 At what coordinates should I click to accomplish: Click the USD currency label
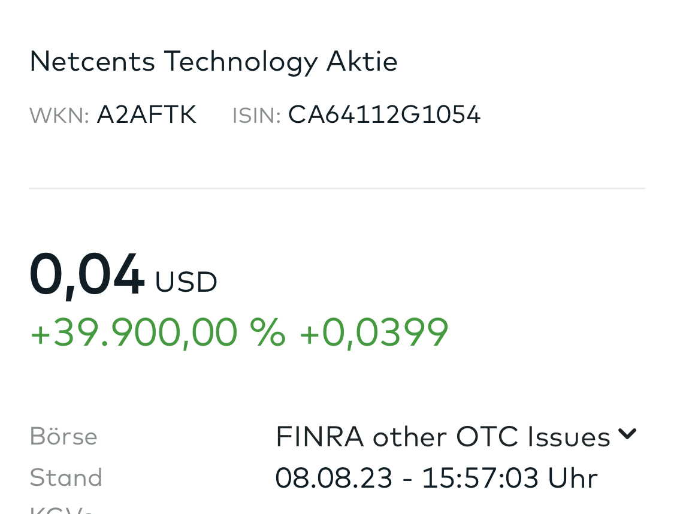click(186, 282)
